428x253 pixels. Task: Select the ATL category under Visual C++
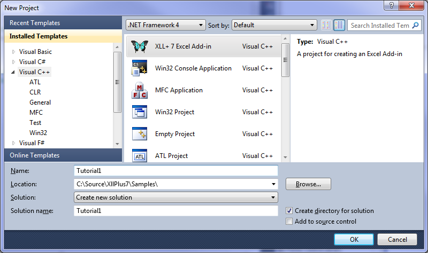tap(35, 82)
